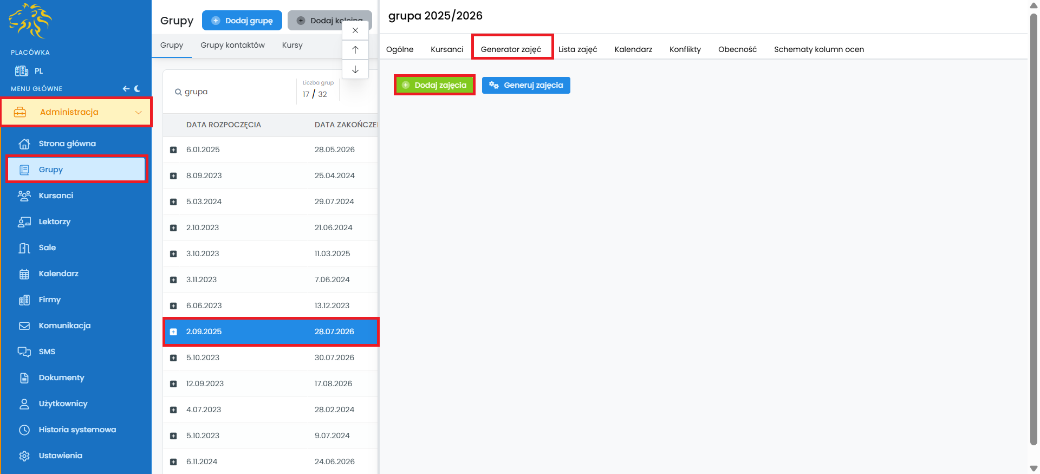
Task: Expand the row starting 6.01.2025
Action: (x=173, y=150)
